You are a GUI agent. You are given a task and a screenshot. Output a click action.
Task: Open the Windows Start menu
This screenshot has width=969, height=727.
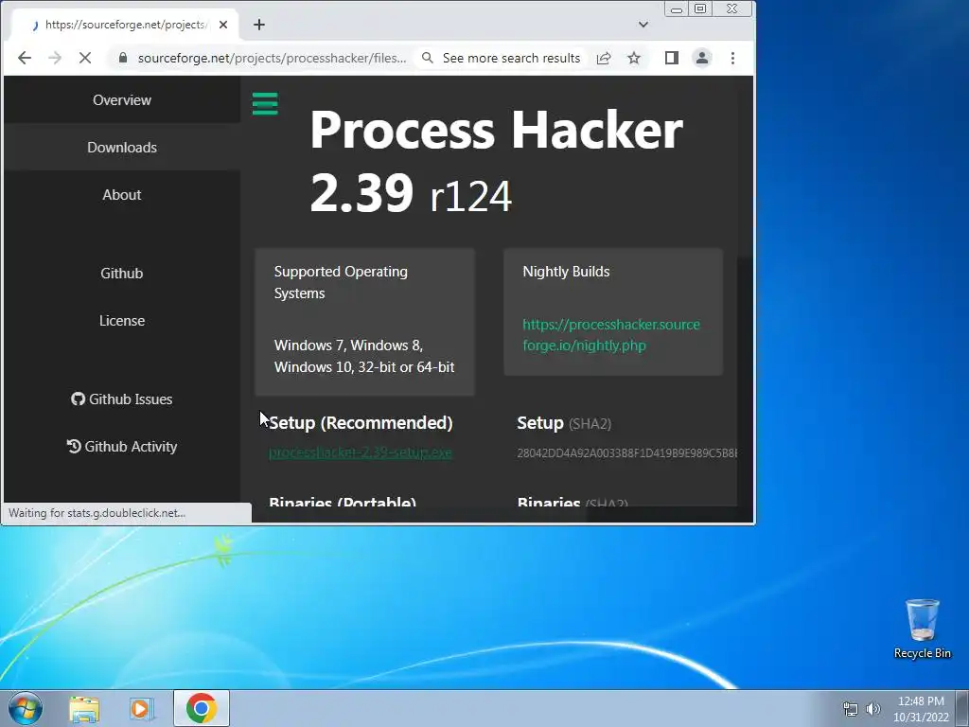pos(26,708)
